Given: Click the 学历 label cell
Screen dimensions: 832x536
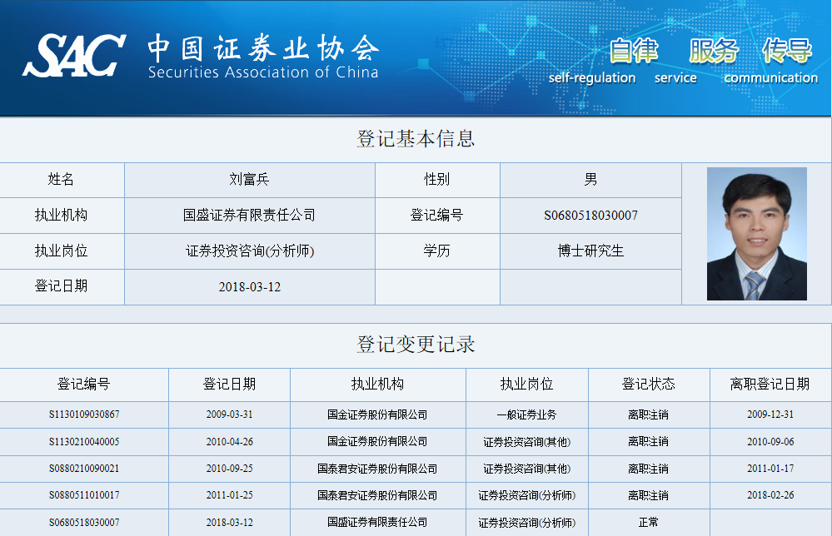Looking at the screenshot, I should tap(436, 251).
